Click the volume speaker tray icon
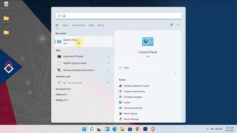The image size is (237, 133). click(x=216, y=129)
